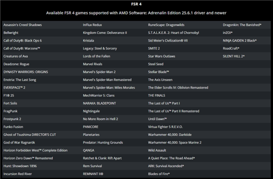The image size is (273, 179).
Task: Click Dragonkin: The Banished entry
Action: point(242,25)
